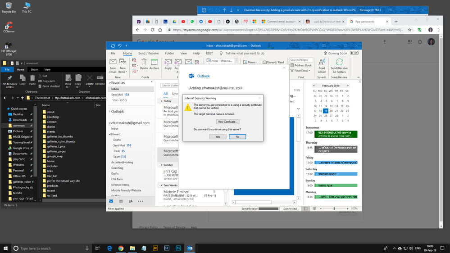Image resolution: width=450 pixels, height=253 pixels.
Task: Toggle the Coming Soon switch
Action: click(x=354, y=53)
